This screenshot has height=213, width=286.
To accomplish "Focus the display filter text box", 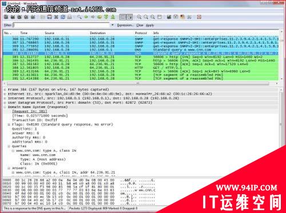I will [61, 25].
